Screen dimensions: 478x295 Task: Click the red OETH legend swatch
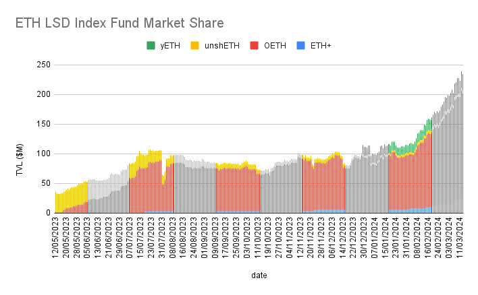coord(255,46)
